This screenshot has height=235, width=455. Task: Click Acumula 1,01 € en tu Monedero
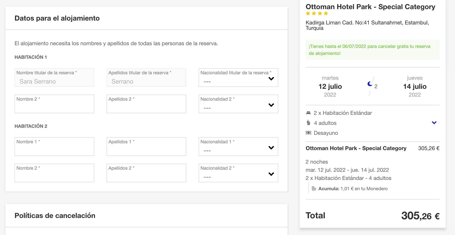coord(353,189)
